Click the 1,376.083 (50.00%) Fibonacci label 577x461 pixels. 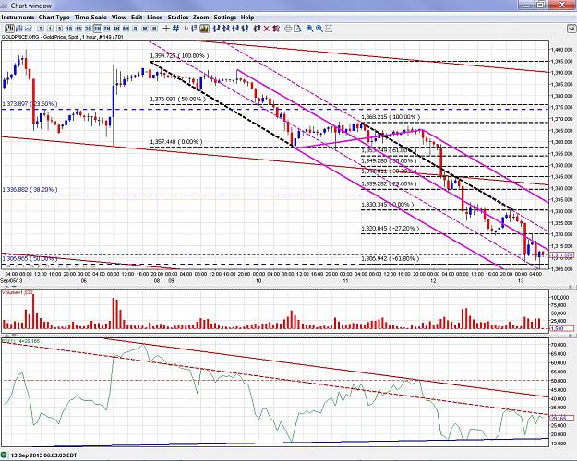point(178,99)
